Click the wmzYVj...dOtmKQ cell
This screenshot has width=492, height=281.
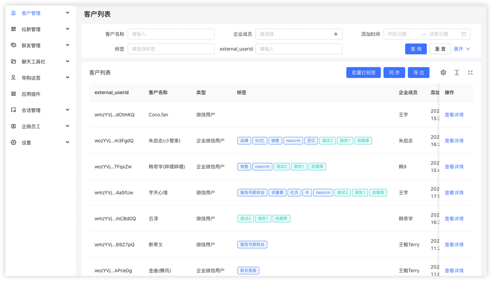pyautogui.click(x=115, y=115)
